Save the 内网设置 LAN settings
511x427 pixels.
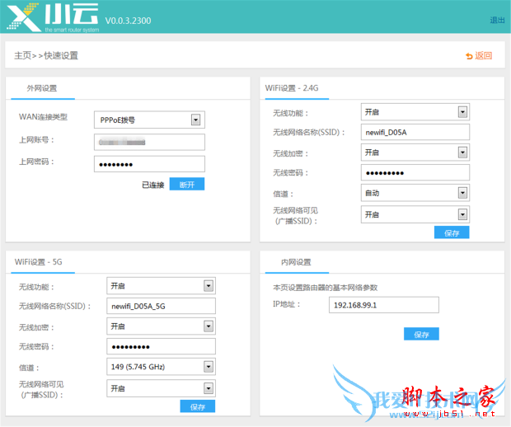click(421, 334)
